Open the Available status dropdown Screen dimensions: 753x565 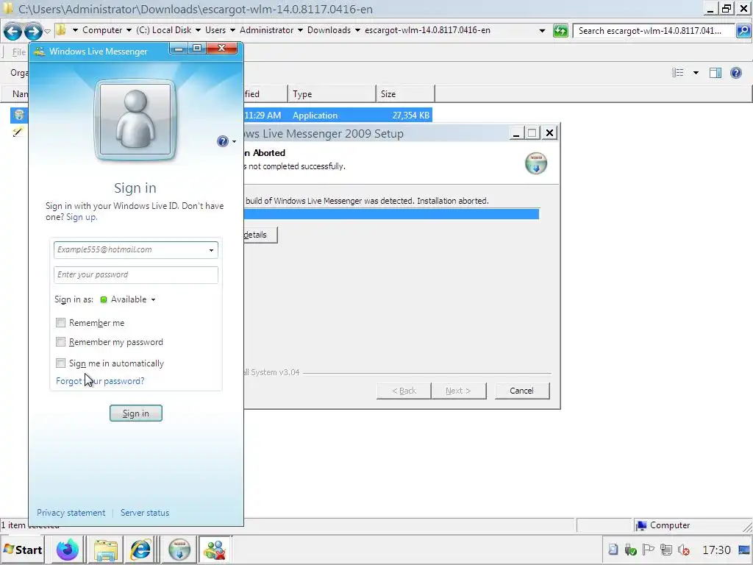tap(128, 299)
